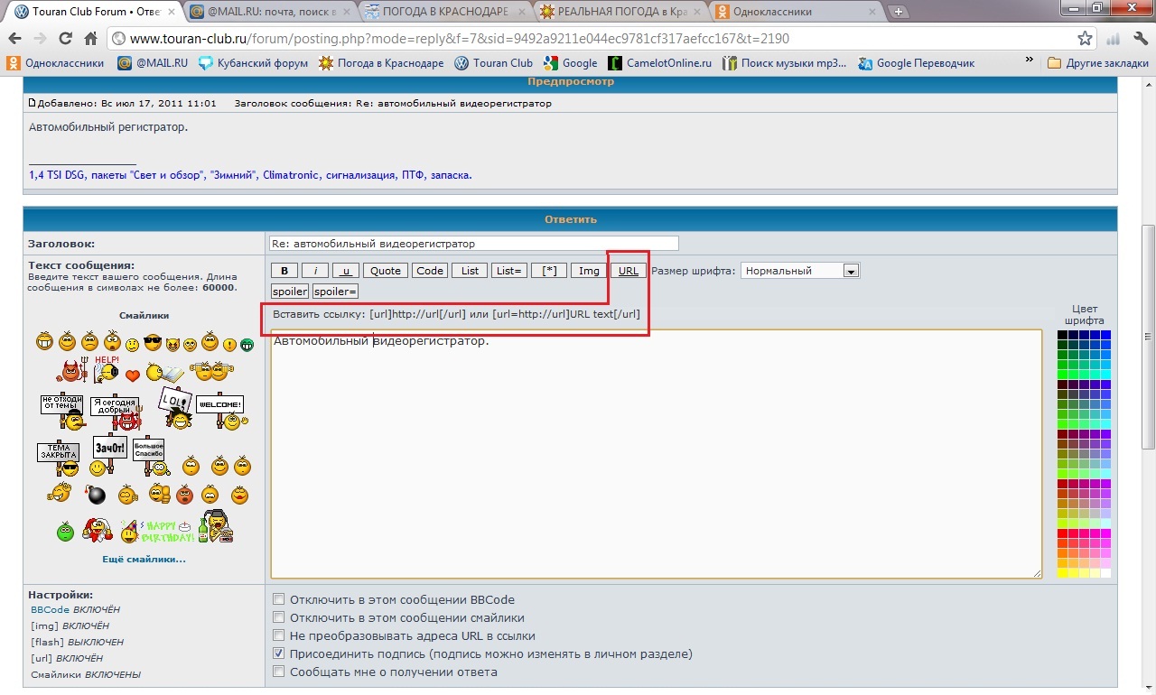This screenshot has height=695, width=1156.
Task: Pick the white font color swatch
Action: [1105, 572]
